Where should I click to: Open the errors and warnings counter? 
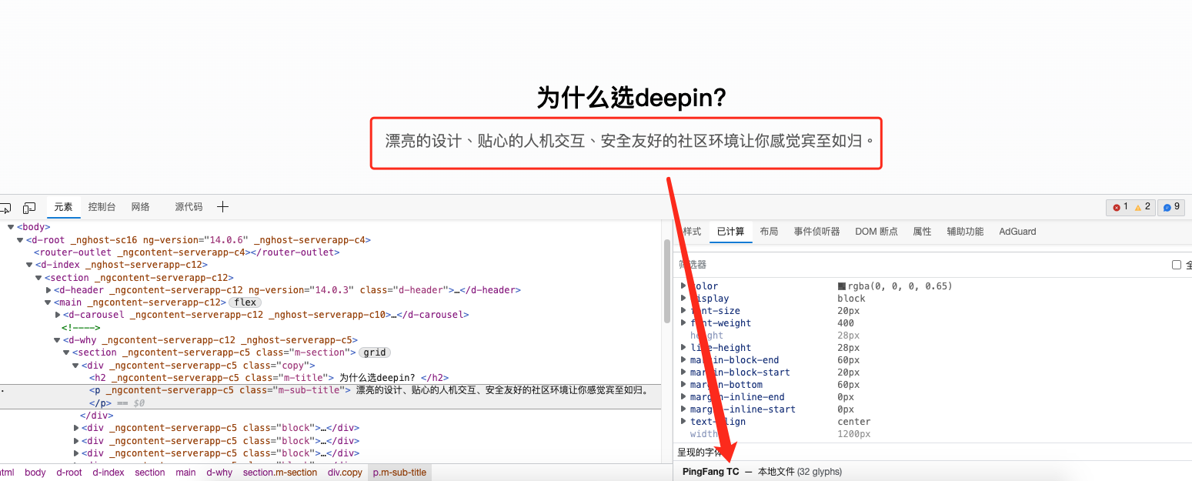pos(1130,207)
